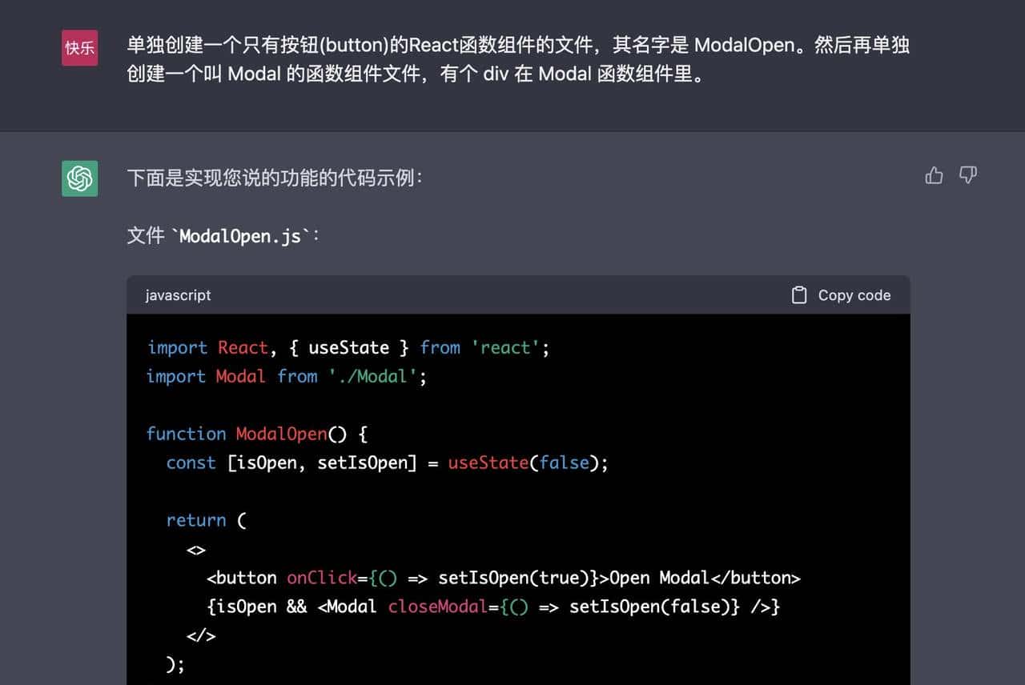The image size is (1025, 685).
Task: Click the 快乐 user avatar
Action: click(x=78, y=47)
